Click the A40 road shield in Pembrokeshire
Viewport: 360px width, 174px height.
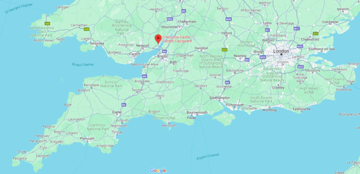47,24
